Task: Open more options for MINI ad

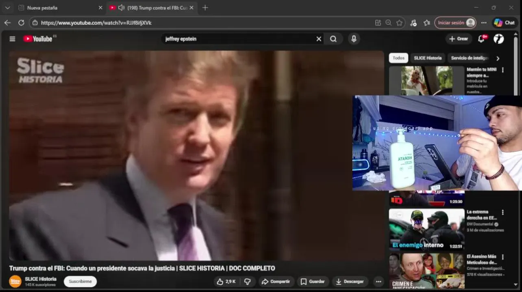Action: tap(503, 70)
